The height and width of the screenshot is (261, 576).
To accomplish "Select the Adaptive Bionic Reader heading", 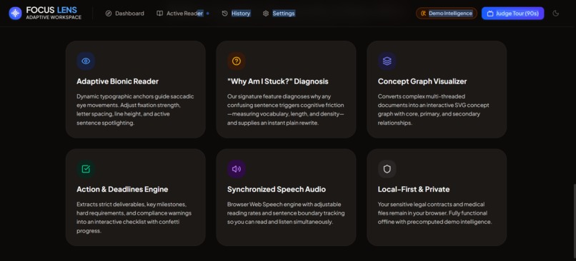I will 117,81.
